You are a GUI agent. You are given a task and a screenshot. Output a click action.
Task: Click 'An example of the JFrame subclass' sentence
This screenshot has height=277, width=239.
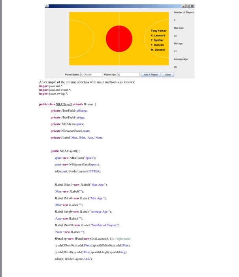[87, 82]
